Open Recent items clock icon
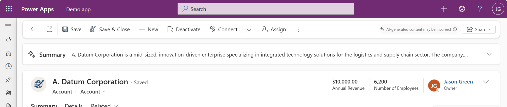Image resolution: width=507 pixels, height=107 pixels. coord(9,66)
